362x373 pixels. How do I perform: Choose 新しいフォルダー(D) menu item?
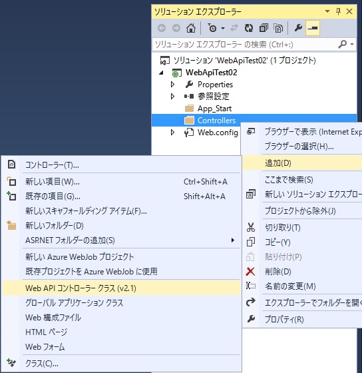click(122, 226)
